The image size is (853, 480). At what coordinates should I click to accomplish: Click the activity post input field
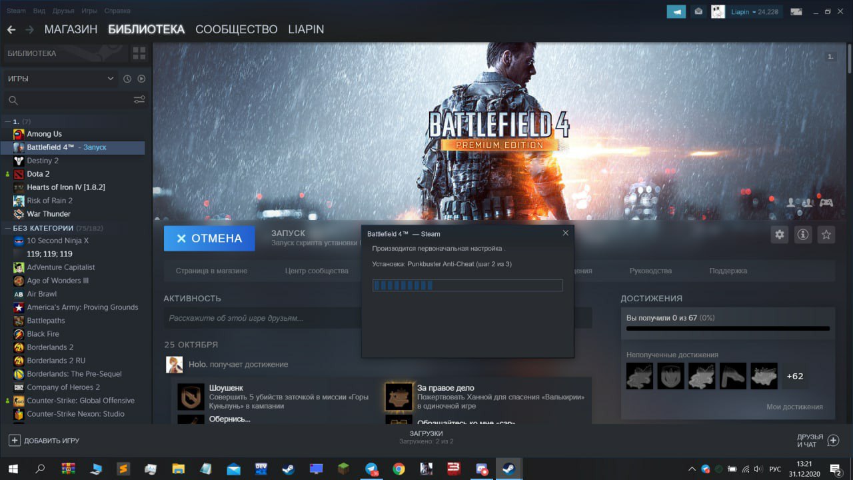click(377, 318)
